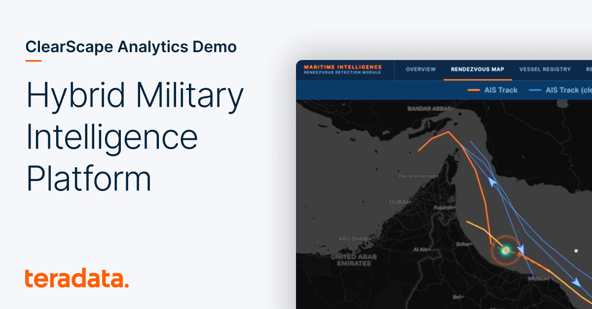
Task: Click the Dubai map label
Action: (x=400, y=202)
